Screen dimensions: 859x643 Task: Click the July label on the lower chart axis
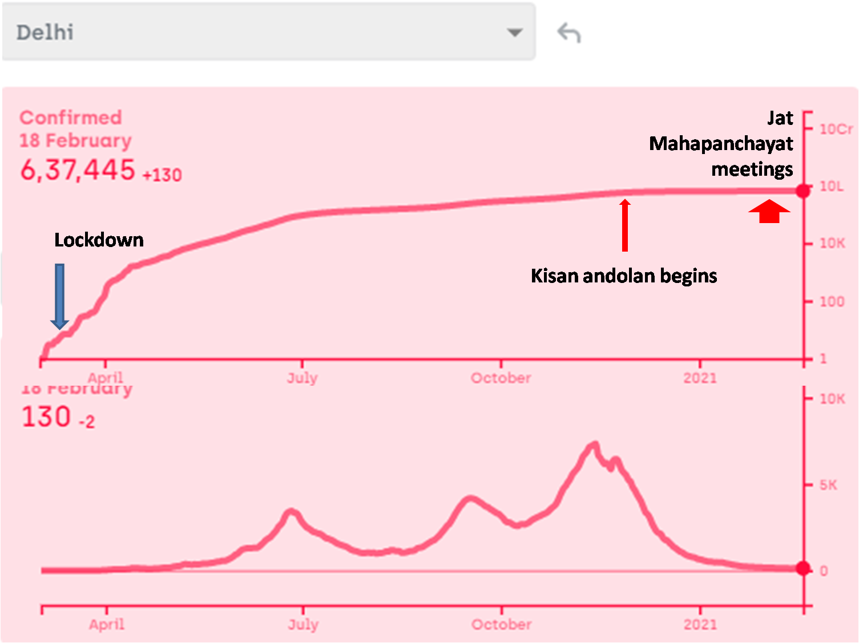click(303, 624)
